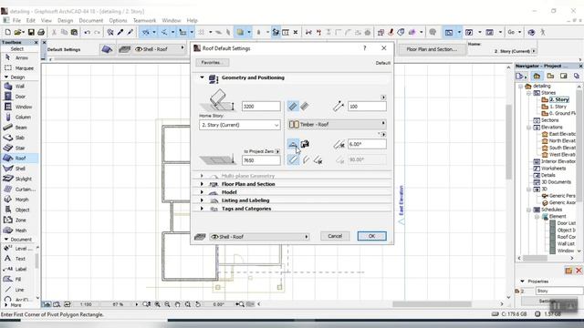Open the Edit menu
This screenshot has height=328, width=584.
pos(30,20)
